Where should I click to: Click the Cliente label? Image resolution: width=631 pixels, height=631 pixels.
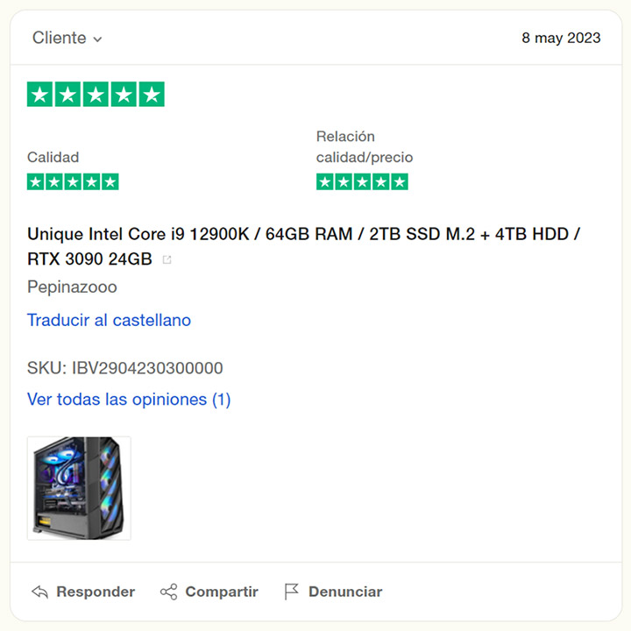click(60, 38)
